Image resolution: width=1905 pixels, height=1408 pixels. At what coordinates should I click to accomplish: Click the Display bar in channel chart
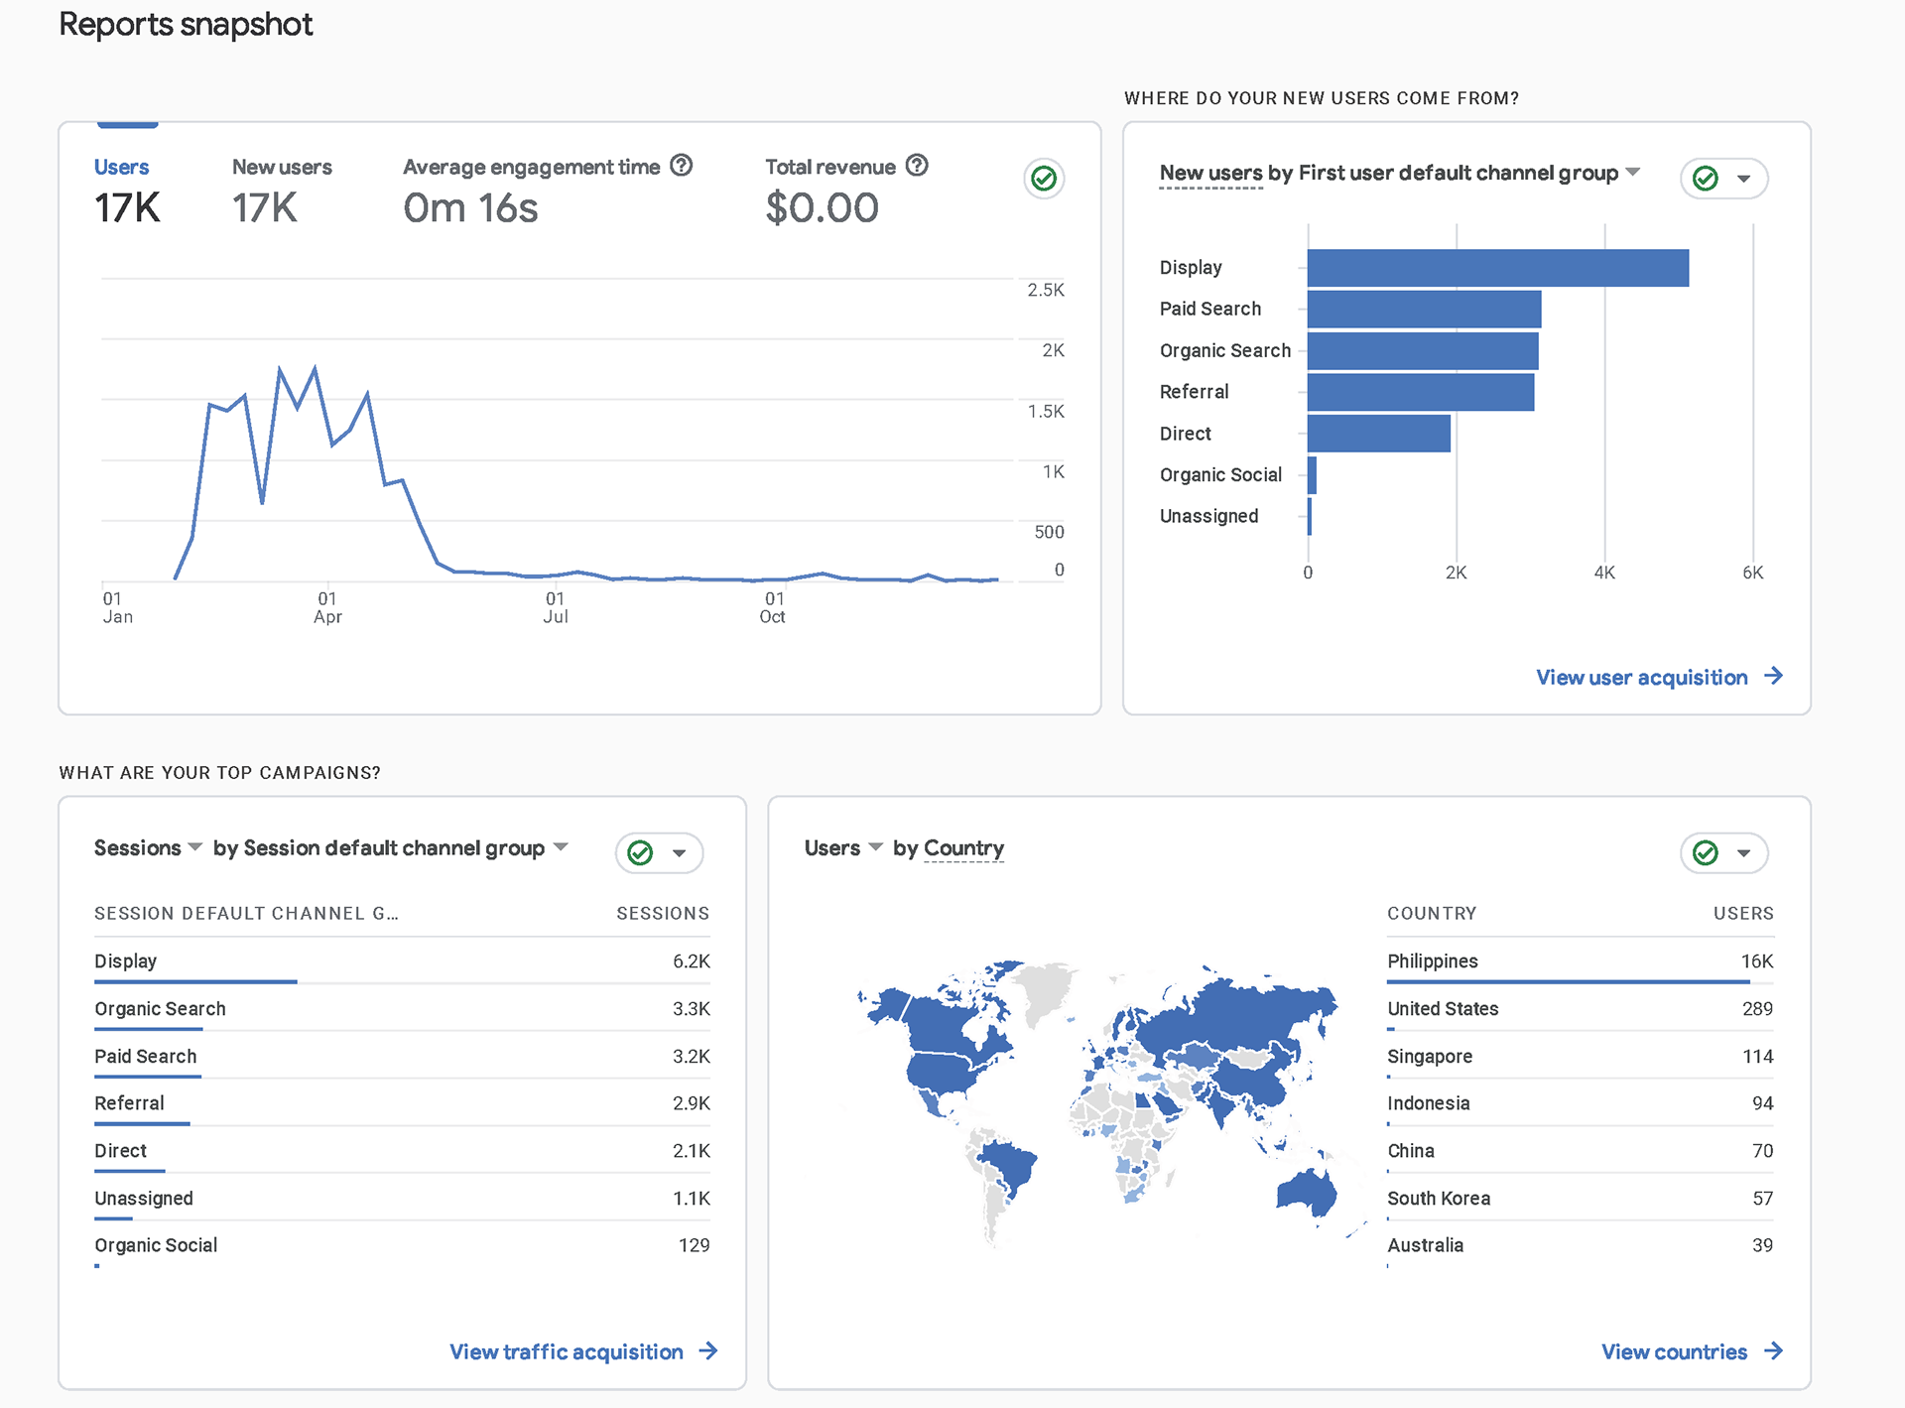tap(1497, 268)
